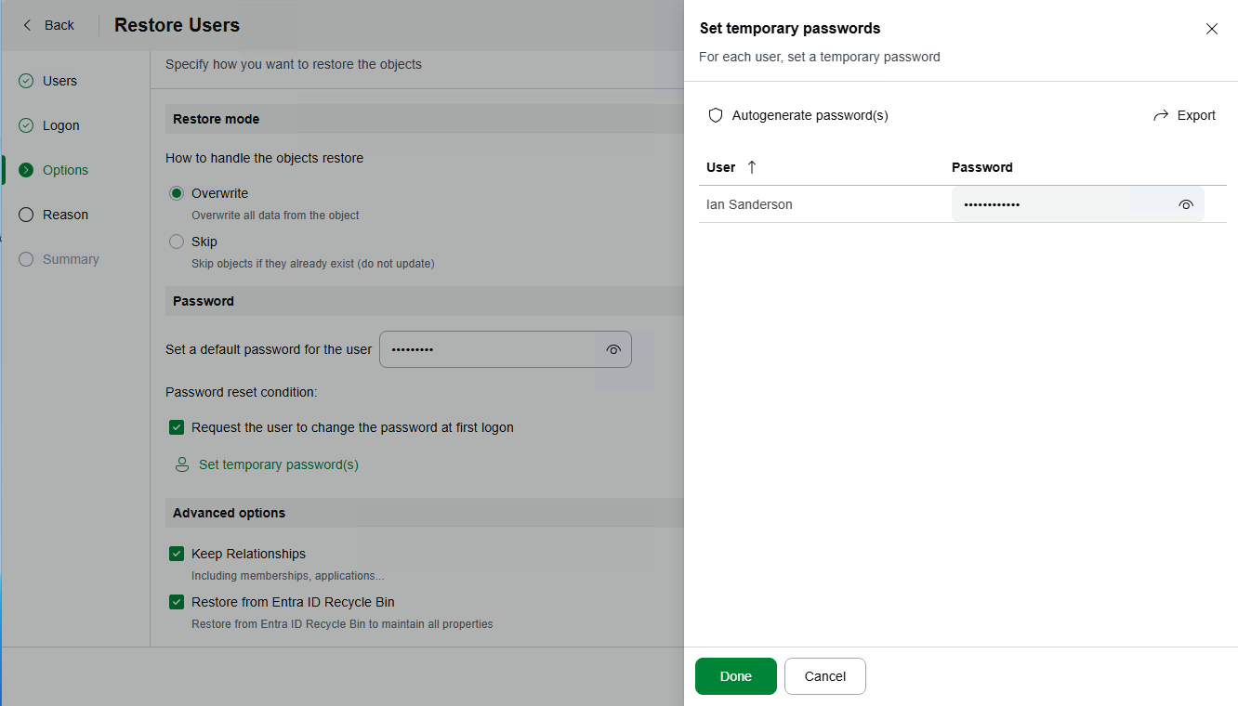Confirm passwords with the Done button
This screenshot has width=1238, height=706.
735,676
